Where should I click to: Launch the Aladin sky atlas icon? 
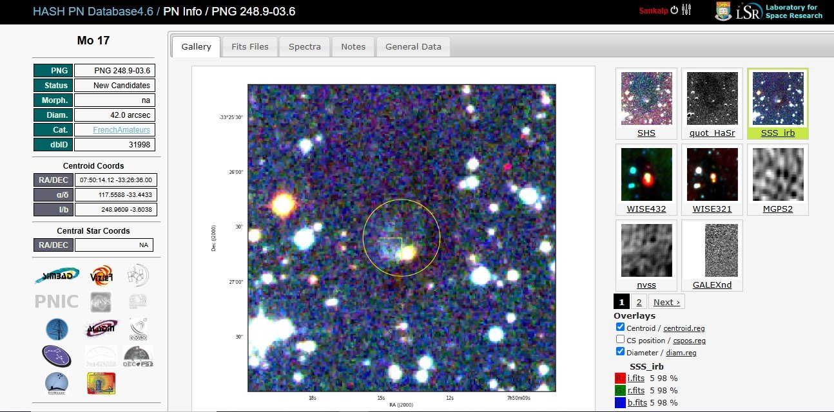101,328
